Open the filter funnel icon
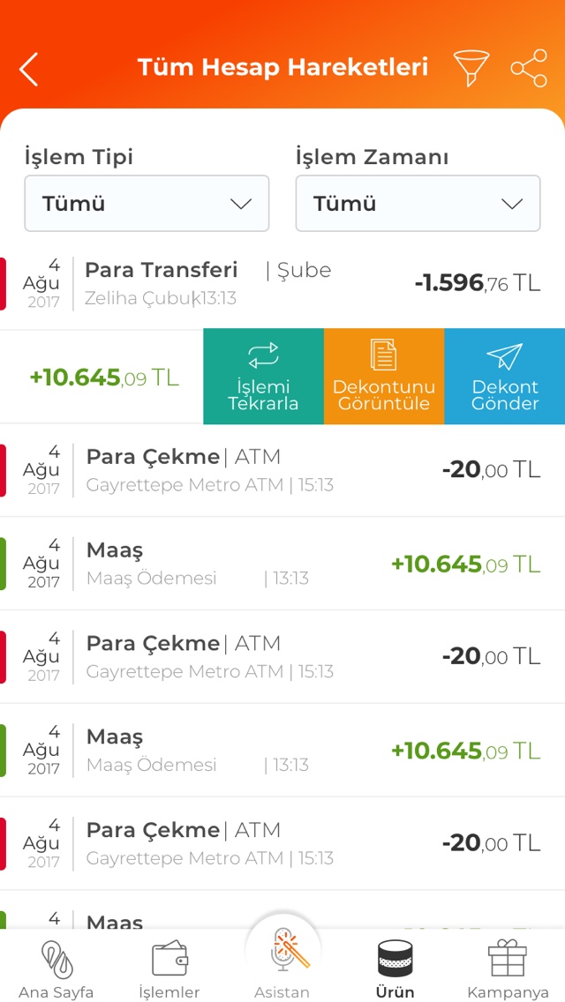The image size is (565, 1002). click(471, 68)
